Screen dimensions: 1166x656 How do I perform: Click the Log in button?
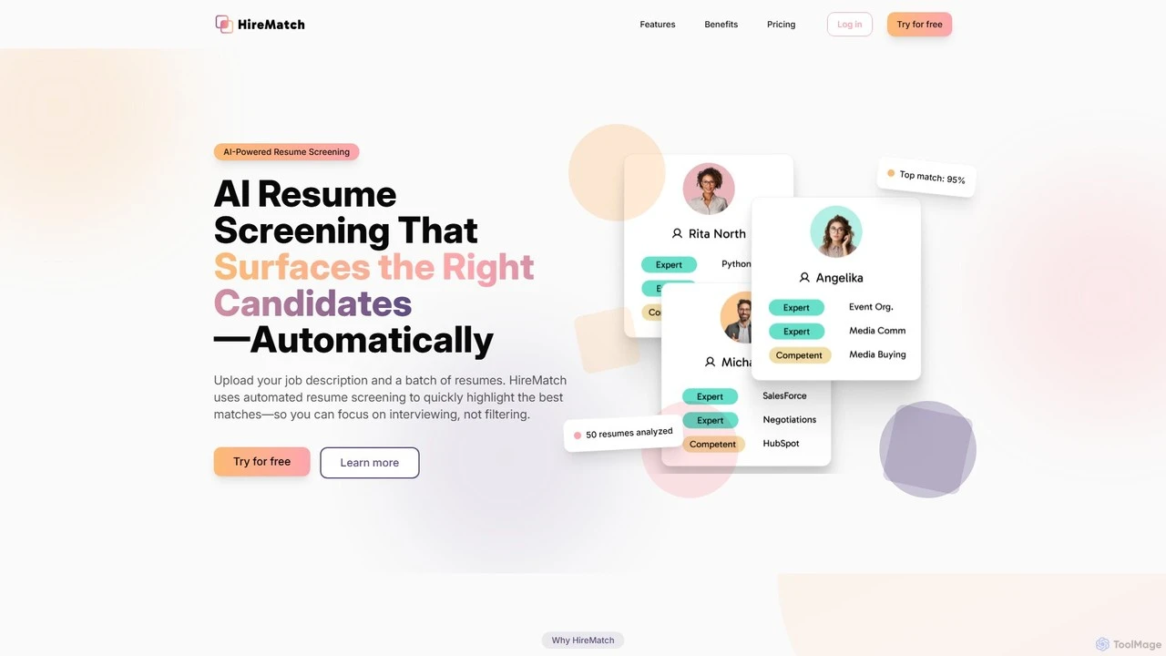(x=850, y=25)
